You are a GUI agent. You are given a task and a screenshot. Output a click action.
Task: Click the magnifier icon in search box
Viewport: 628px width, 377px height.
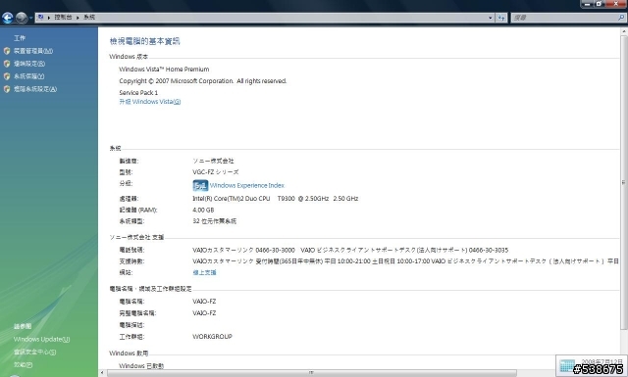tap(621, 18)
